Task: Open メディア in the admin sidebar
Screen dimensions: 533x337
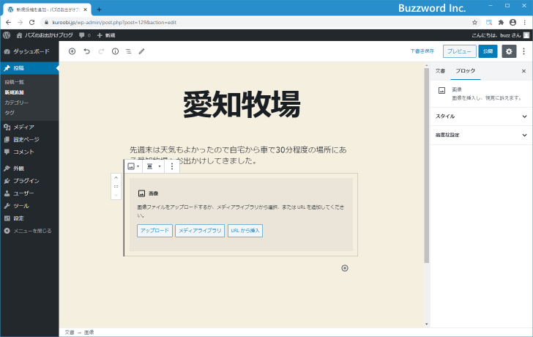Action: point(23,127)
